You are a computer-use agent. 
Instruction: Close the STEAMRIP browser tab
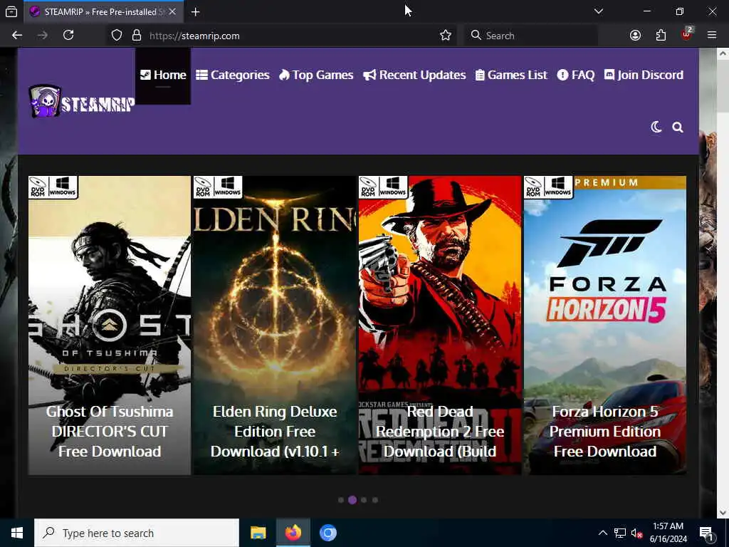pyautogui.click(x=172, y=11)
